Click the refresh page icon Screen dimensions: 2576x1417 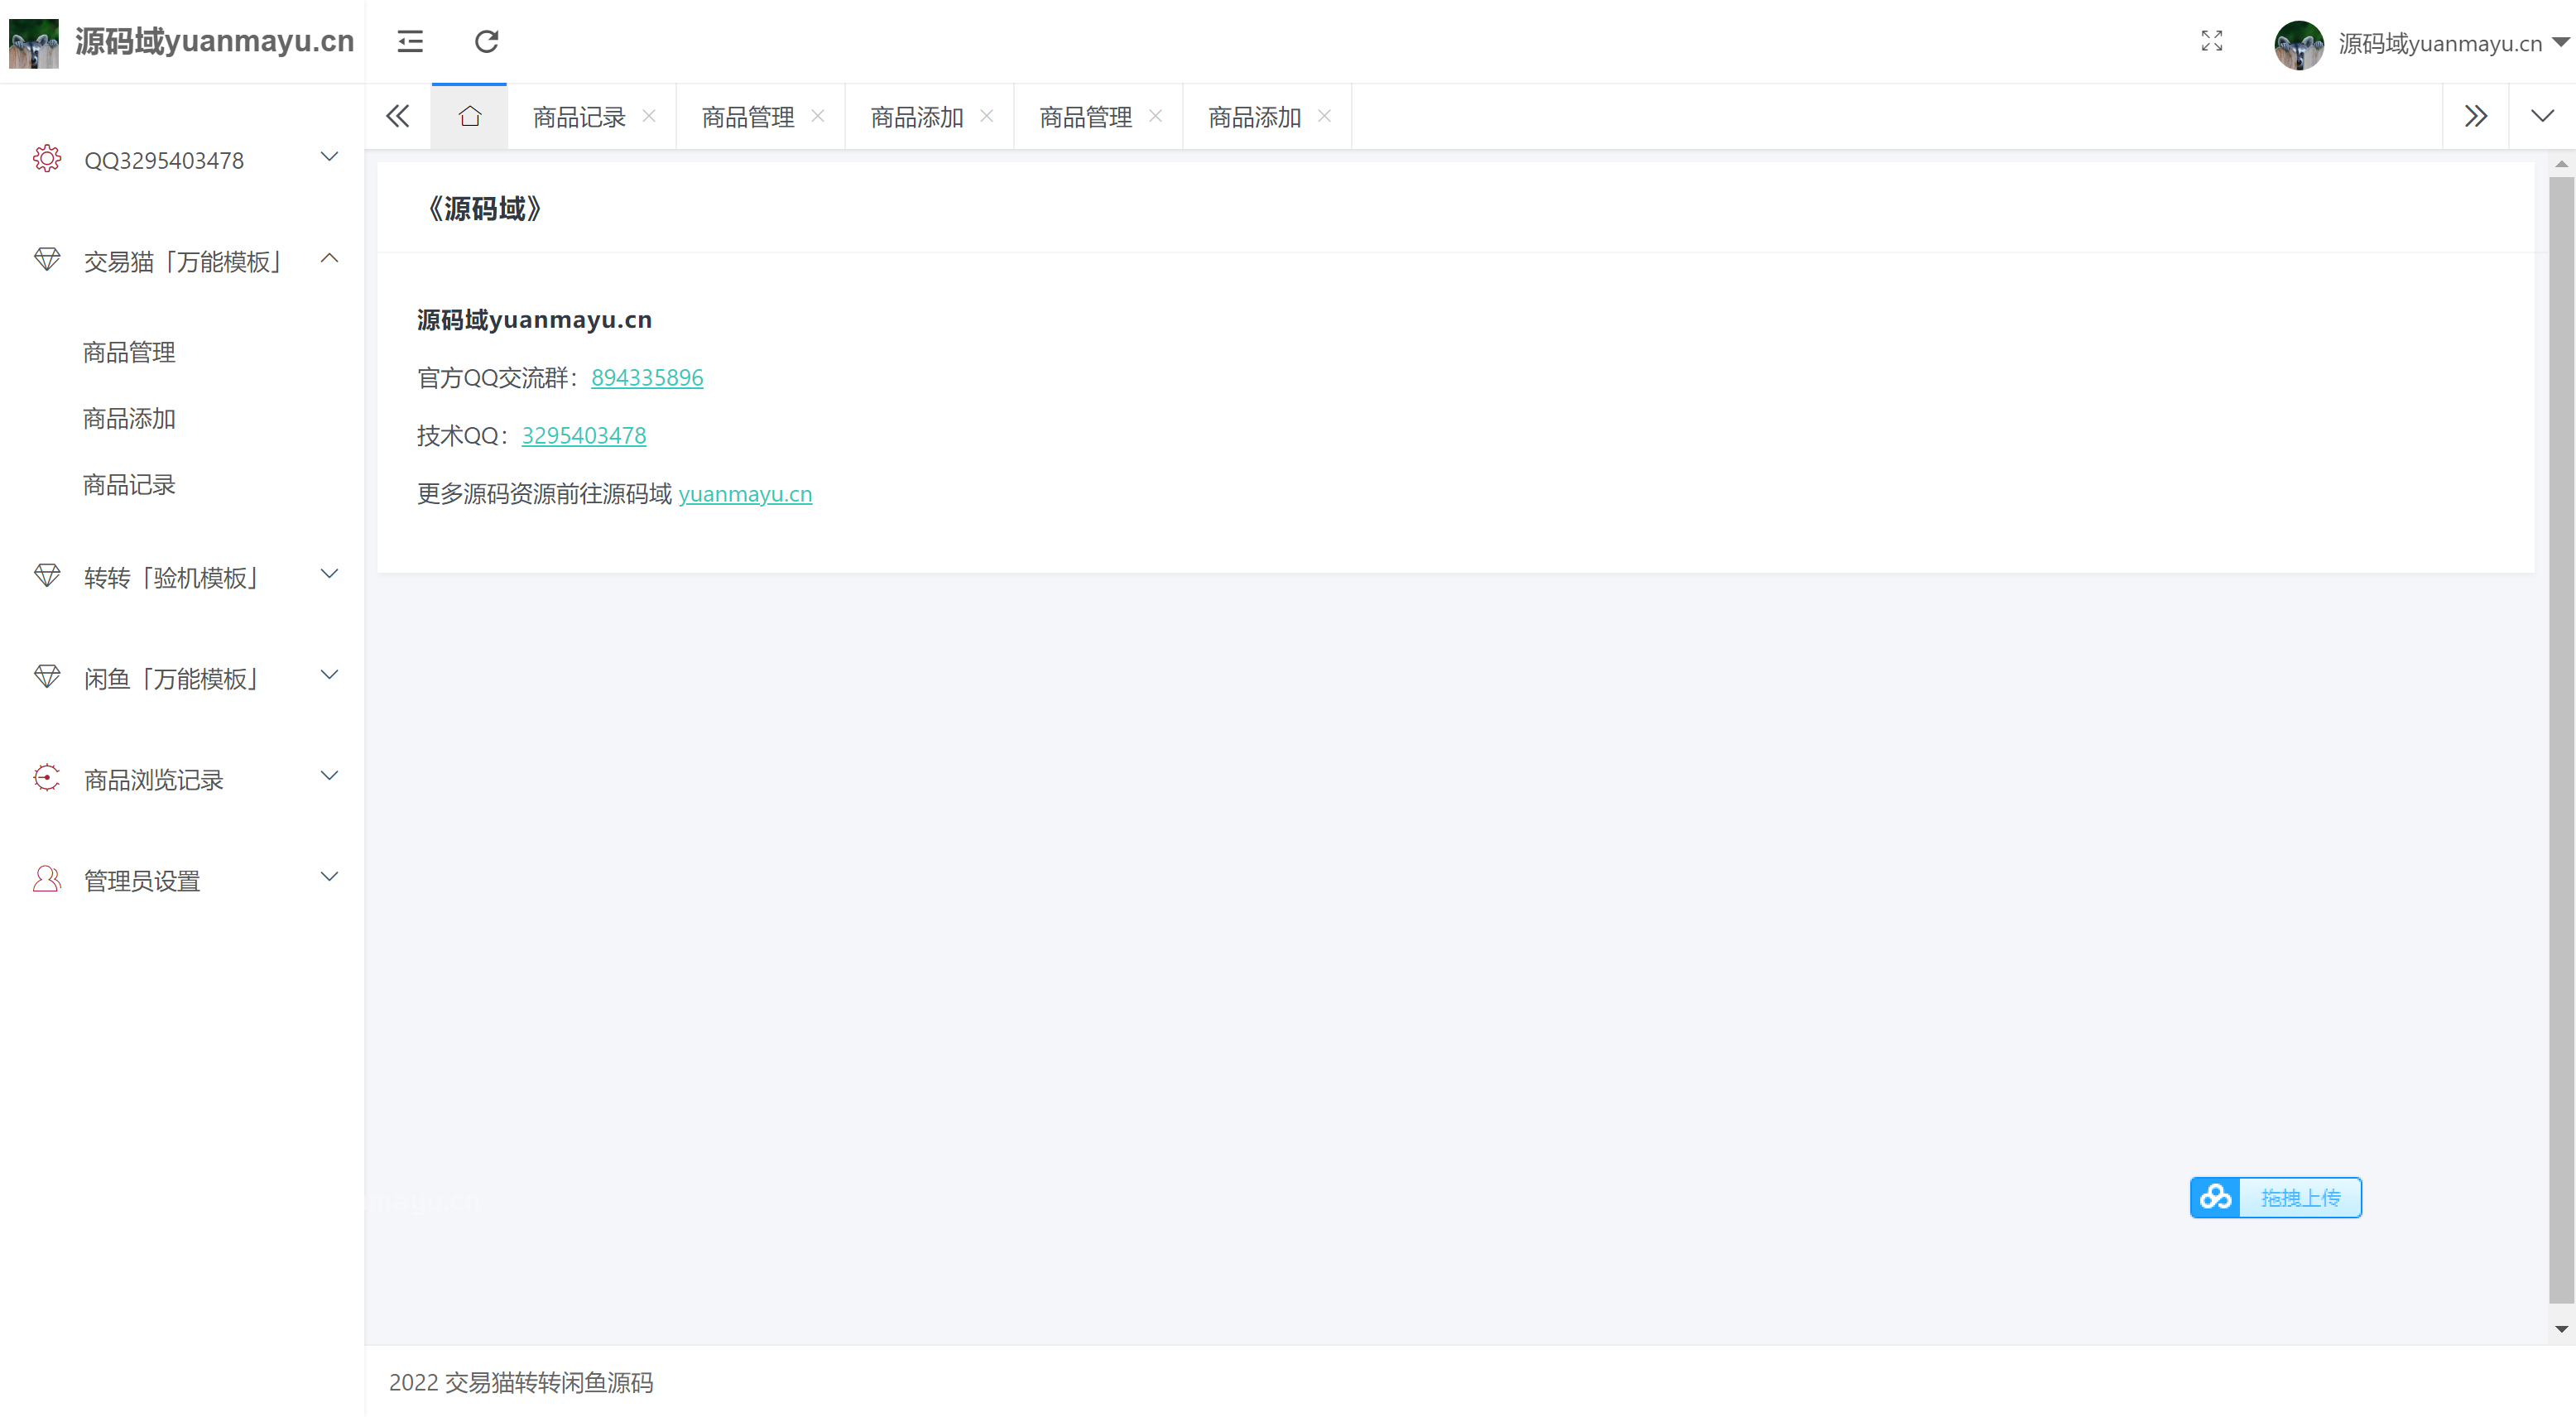(486, 41)
